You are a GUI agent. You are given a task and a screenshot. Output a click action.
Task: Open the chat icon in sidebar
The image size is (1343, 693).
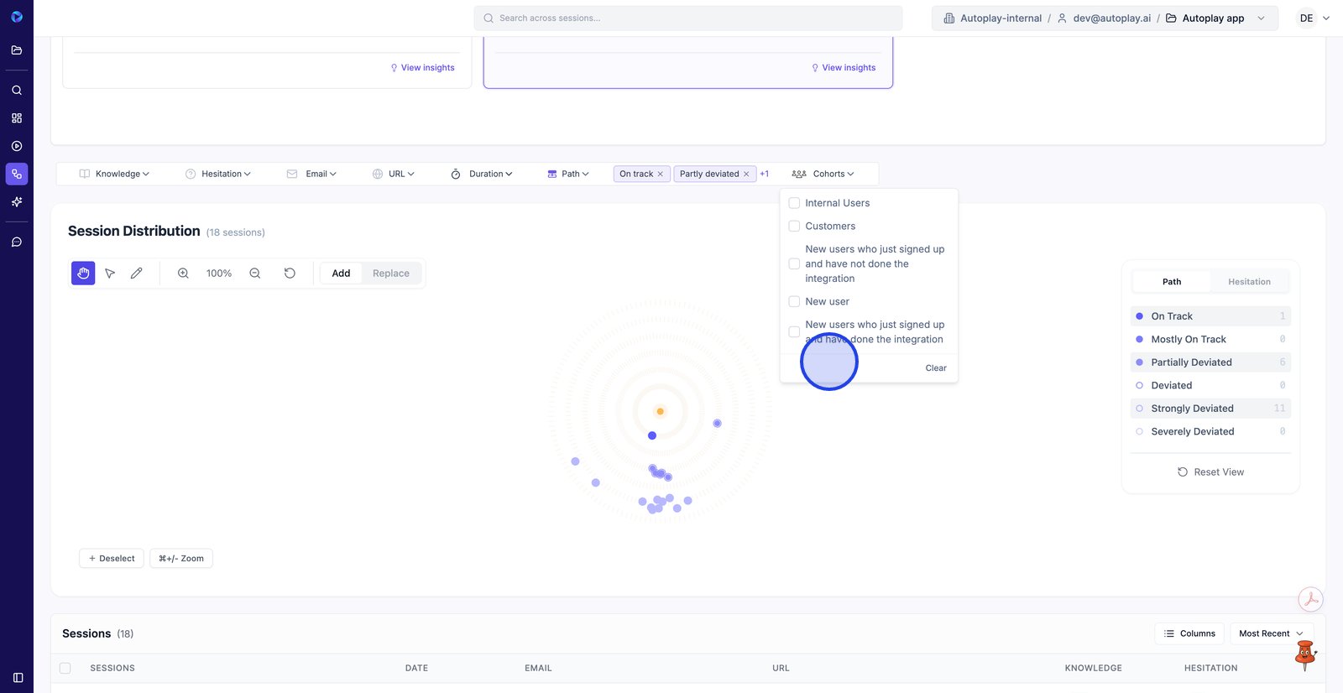(x=17, y=242)
